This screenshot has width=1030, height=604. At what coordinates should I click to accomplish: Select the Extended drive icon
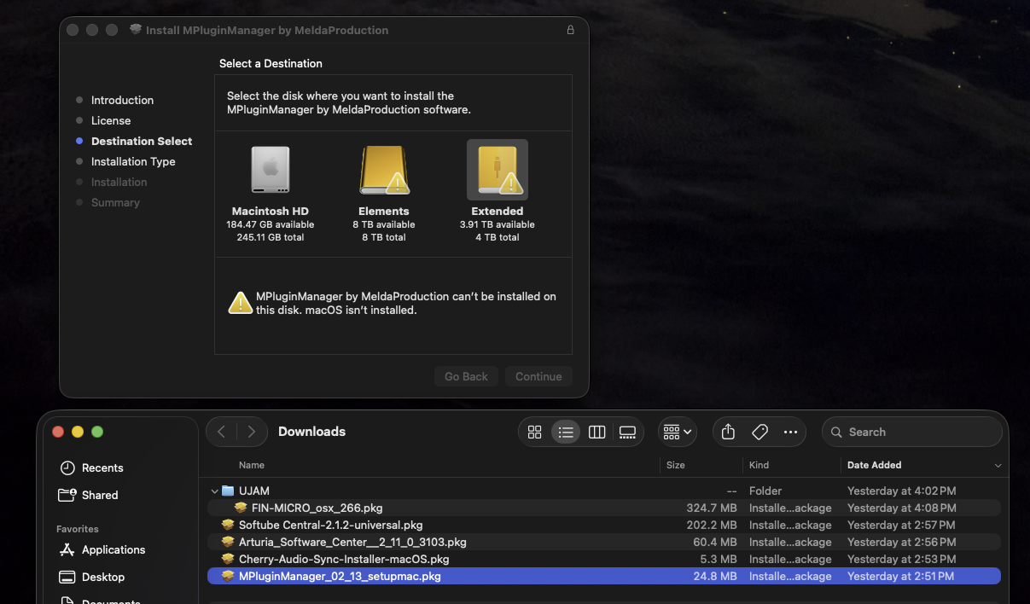coord(498,170)
